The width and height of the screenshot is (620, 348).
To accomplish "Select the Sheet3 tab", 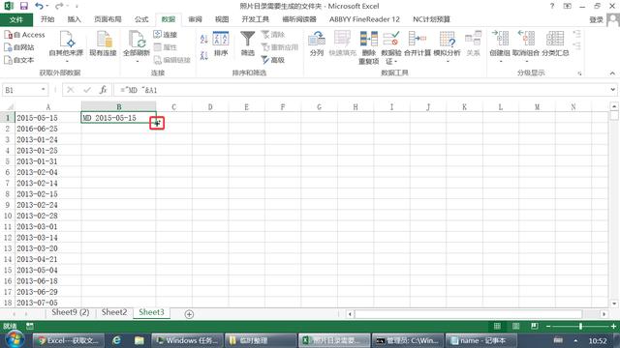I will (x=151, y=312).
